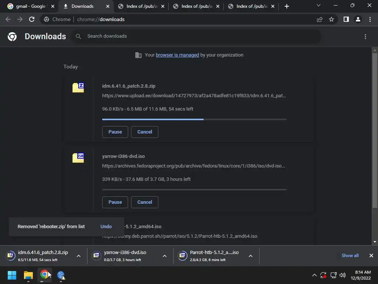Open the tab search chevron
378x284 pixels.
(319, 5)
